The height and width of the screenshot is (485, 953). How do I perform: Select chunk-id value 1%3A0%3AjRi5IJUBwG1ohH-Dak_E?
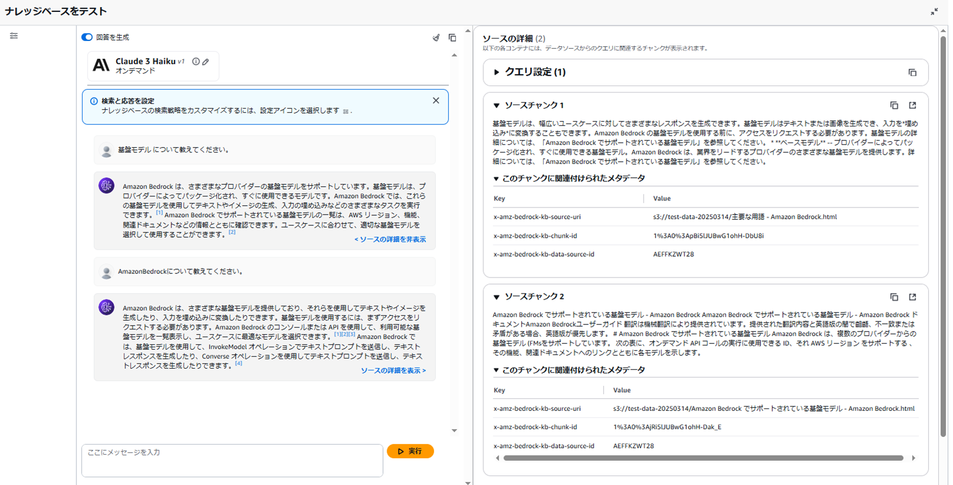pos(667,427)
